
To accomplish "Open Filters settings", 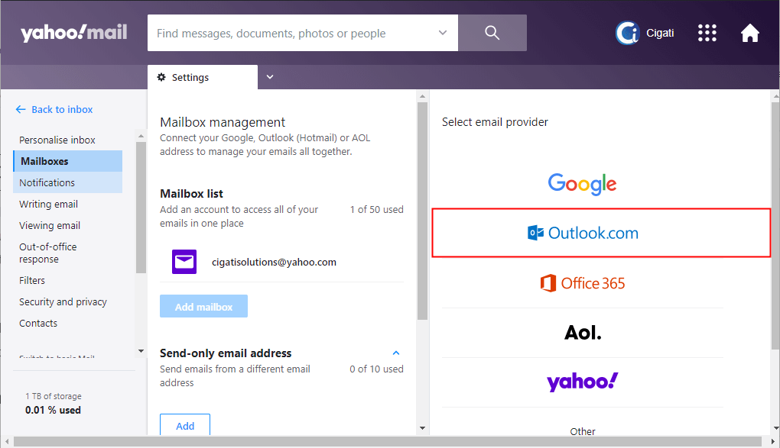I will pos(32,281).
